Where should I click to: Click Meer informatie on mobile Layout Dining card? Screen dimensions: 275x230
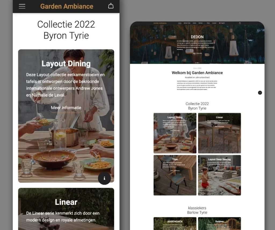[66, 108]
